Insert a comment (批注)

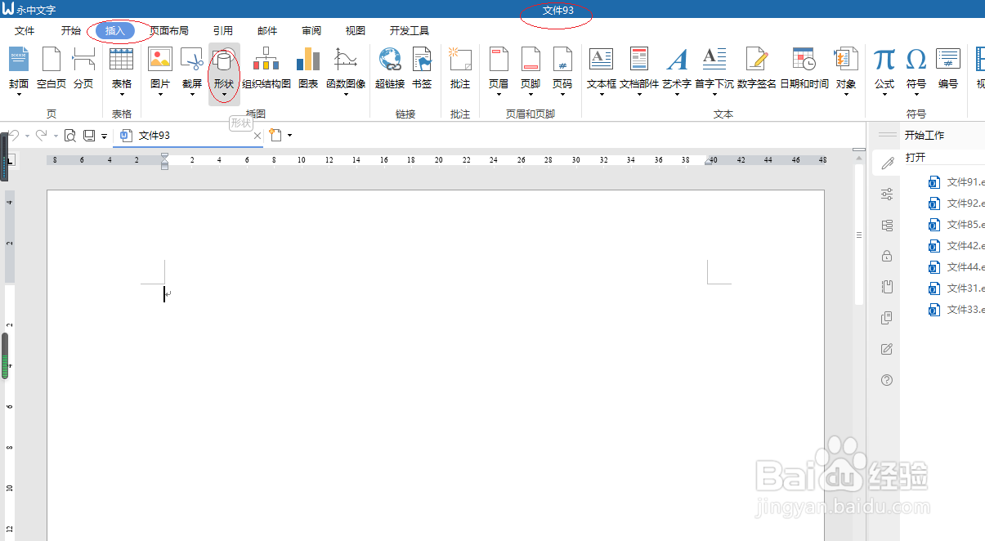click(460, 66)
